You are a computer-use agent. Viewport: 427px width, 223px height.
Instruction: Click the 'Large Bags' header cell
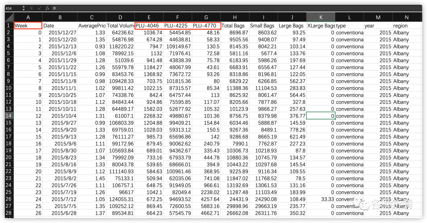point(292,26)
